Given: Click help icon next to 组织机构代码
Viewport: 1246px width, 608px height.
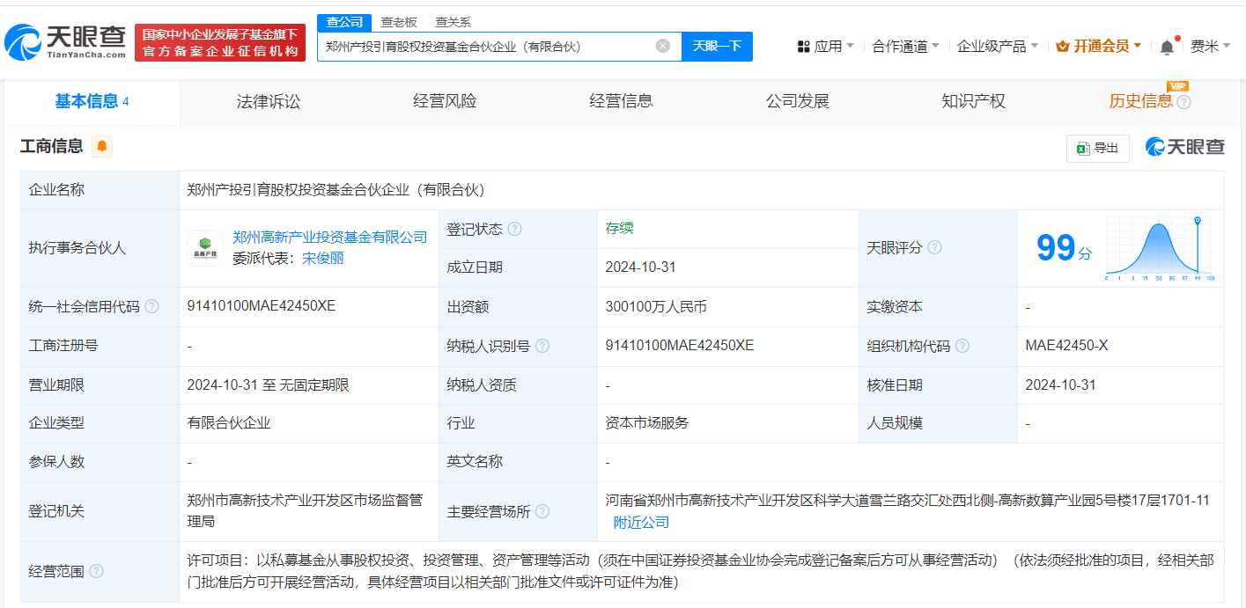Looking at the screenshot, I should point(962,346).
